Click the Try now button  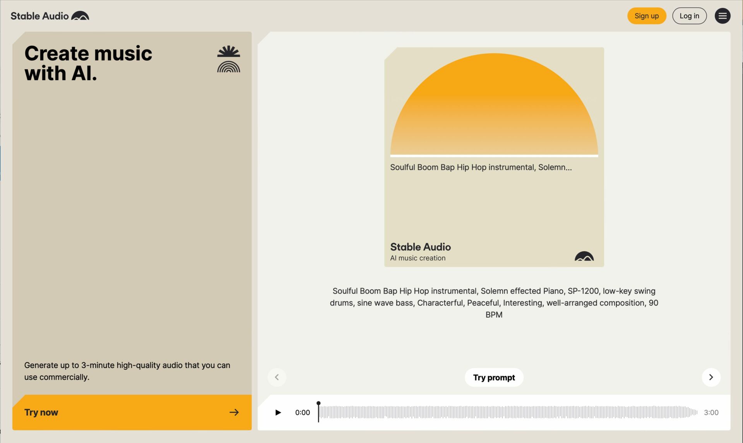pyautogui.click(x=132, y=412)
